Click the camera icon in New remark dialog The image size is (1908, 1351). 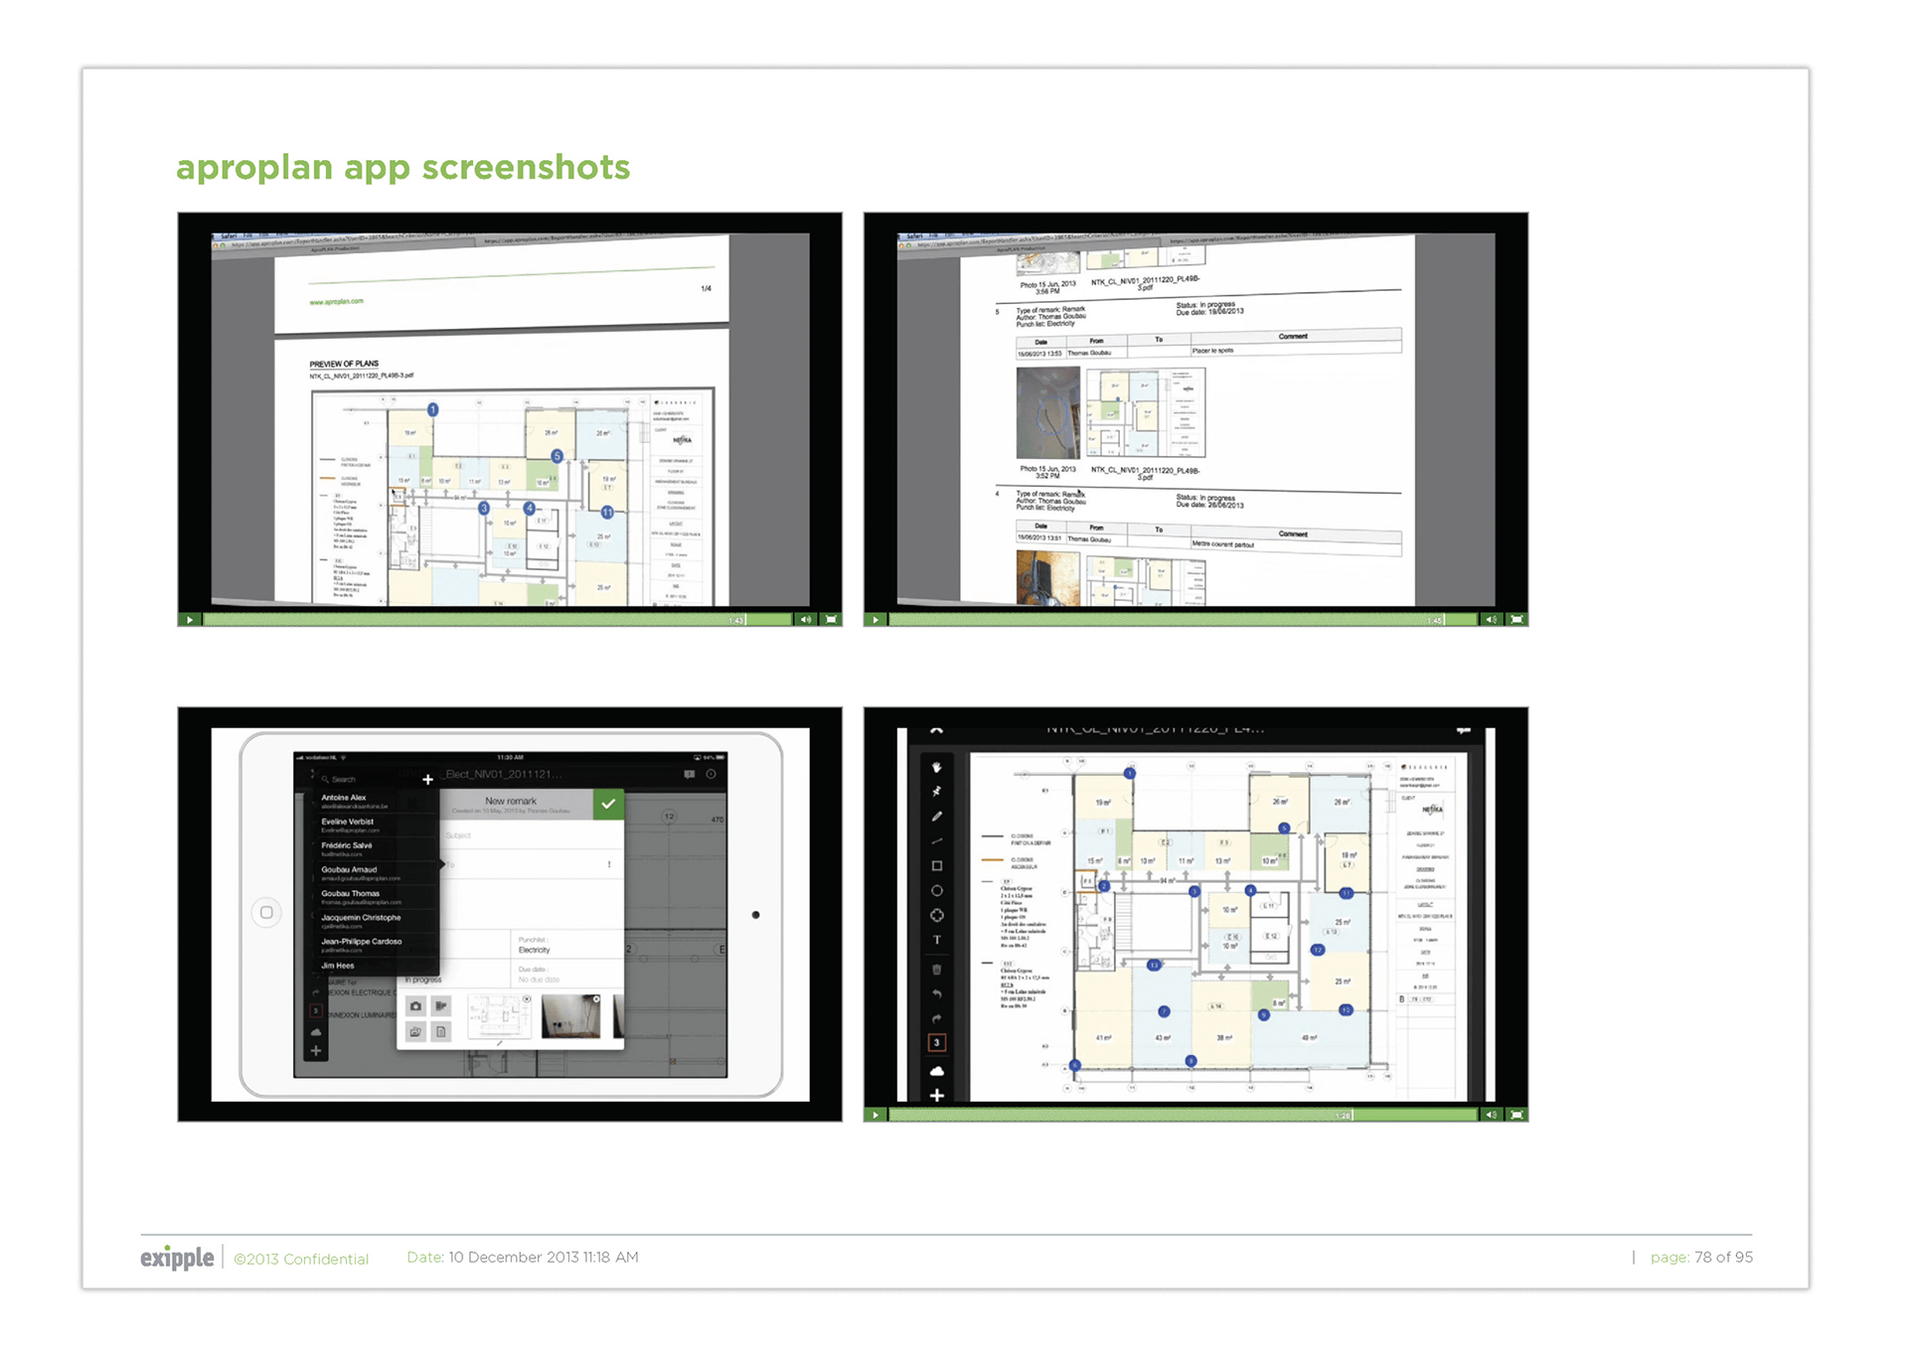(415, 1006)
